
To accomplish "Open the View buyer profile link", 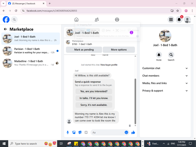I will [x=109, y=65].
